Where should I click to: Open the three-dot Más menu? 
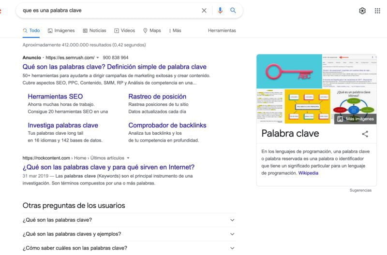[175, 30]
